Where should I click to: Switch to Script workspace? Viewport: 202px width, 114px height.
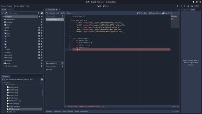point(106,6)
